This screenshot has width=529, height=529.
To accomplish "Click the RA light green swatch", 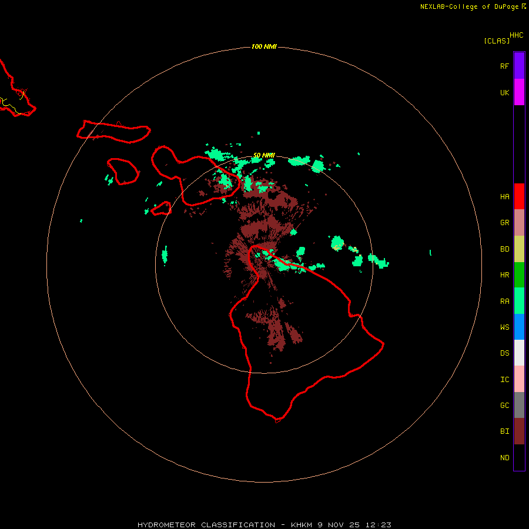I will click(x=519, y=301).
